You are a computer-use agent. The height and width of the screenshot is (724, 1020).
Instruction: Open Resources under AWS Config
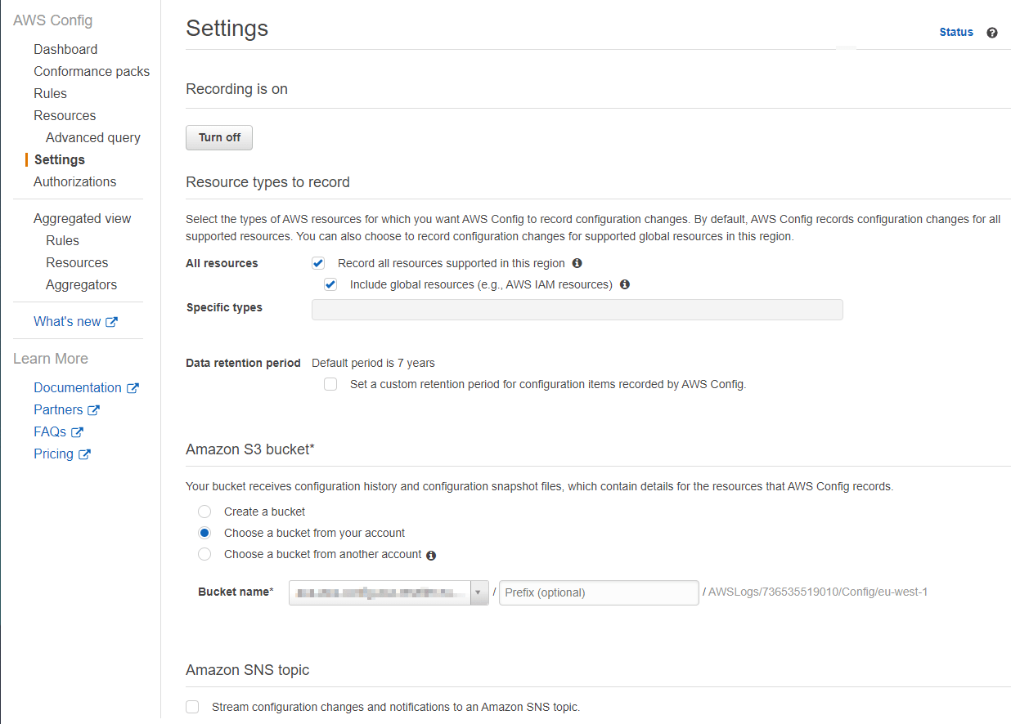[x=65, y=115]
